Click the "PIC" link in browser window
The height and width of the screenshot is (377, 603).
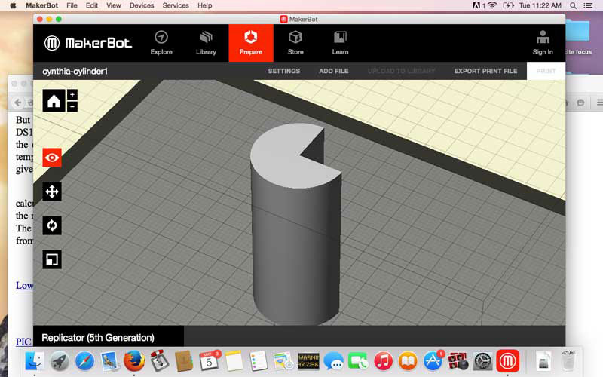pos(24,342)
